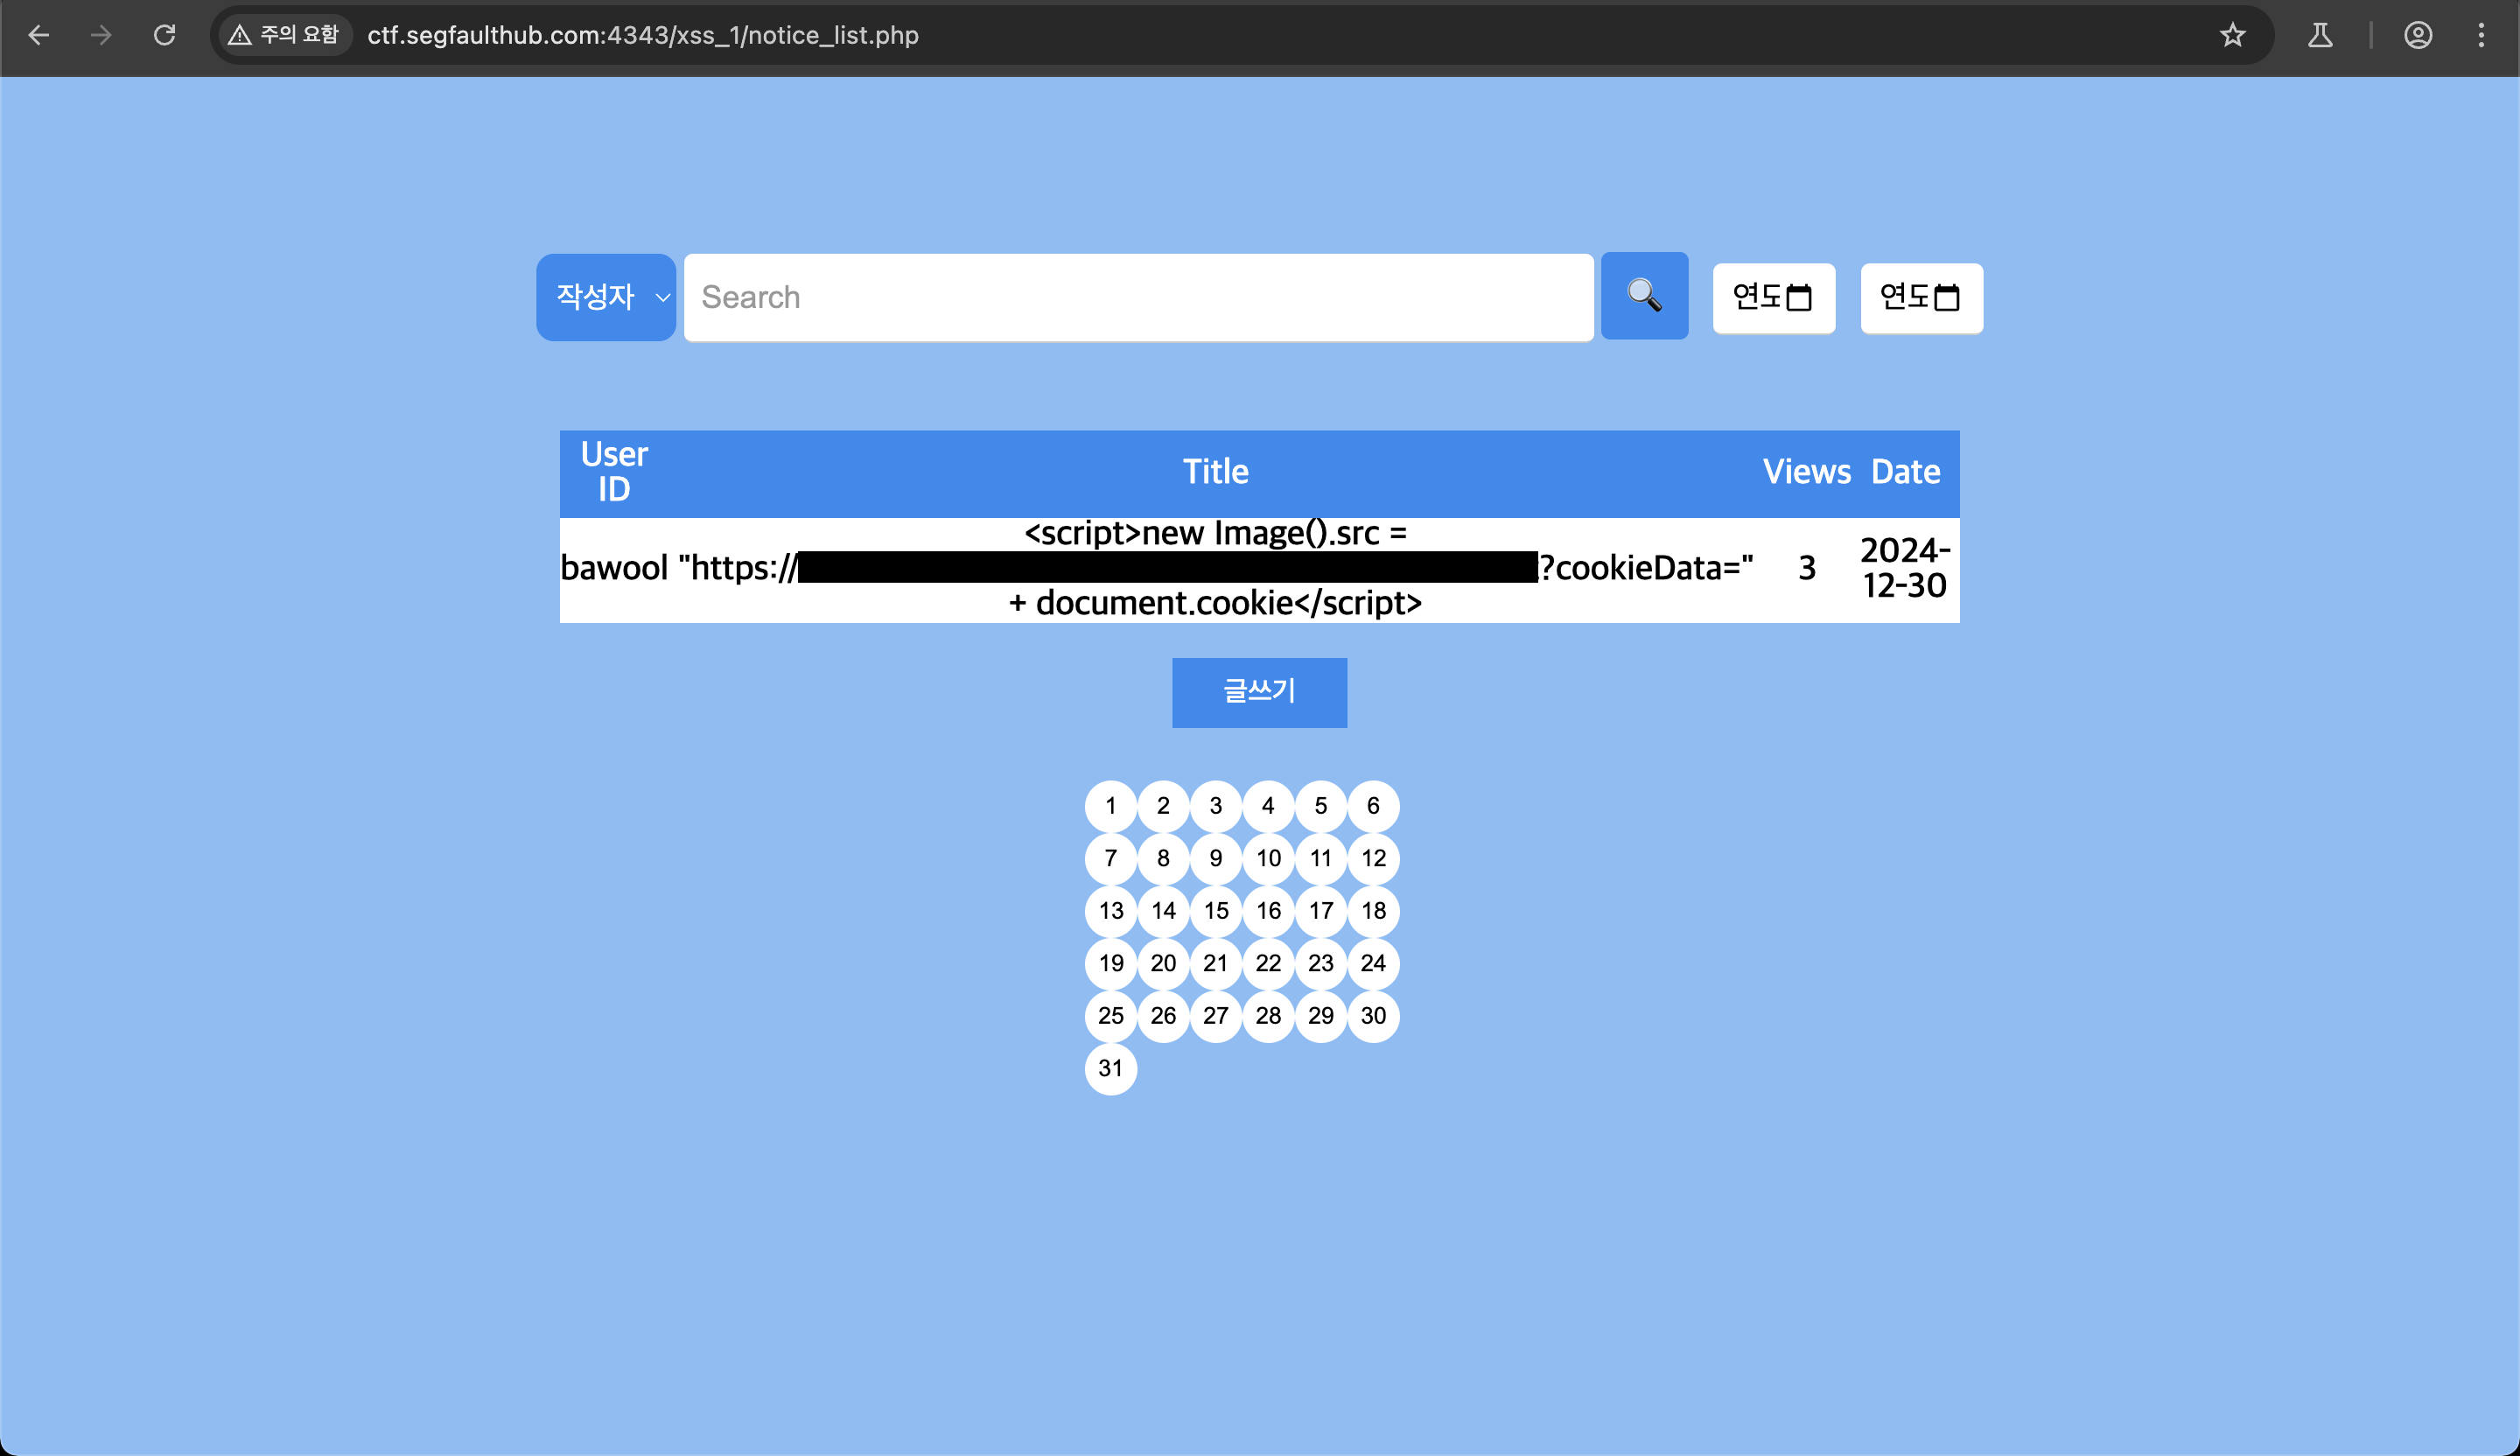Bookmark this page with star icon

click(x=2232, y=36)
